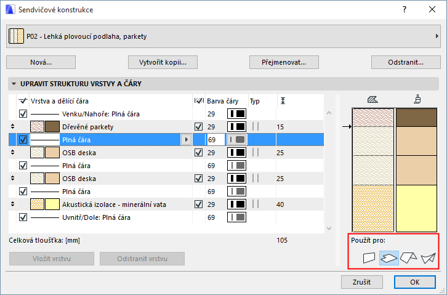The image size is (447, 295).
Task: Click the cut fill preview header icon
Action: 372,100
